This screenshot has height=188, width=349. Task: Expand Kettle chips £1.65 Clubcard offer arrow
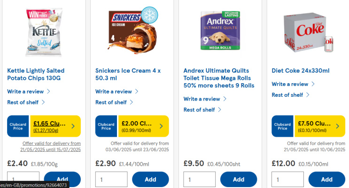[73, 126]
